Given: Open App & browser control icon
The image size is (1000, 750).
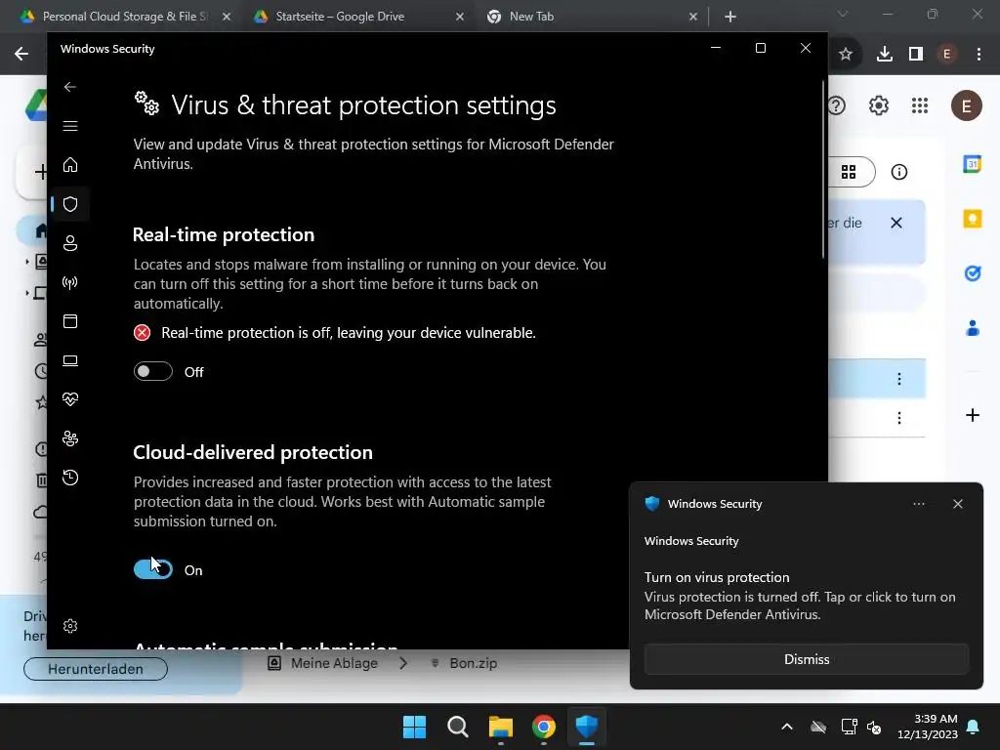Looking at the screenshot, I should click(70, 321).
